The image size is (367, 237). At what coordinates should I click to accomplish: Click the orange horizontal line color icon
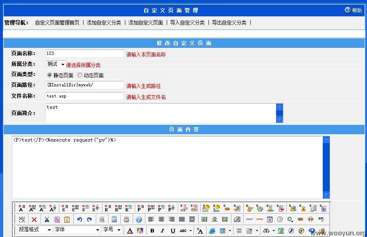260,219
